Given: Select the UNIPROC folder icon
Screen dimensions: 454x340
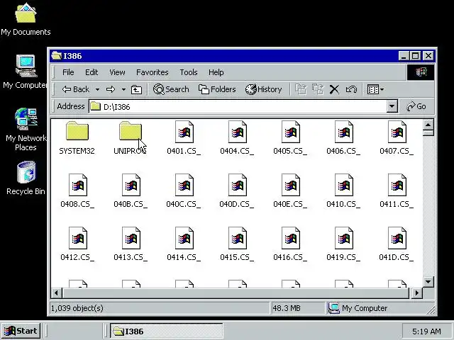Looking at the screenshot, I should point(131,131).
